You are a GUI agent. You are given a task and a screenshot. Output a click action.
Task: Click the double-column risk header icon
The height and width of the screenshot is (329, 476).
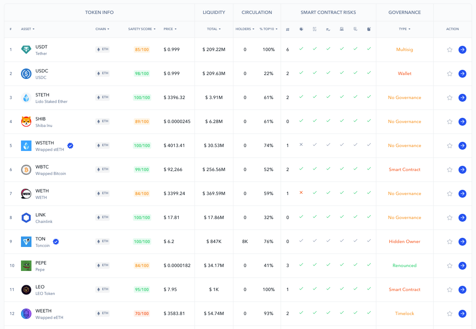tap(315, 29)
